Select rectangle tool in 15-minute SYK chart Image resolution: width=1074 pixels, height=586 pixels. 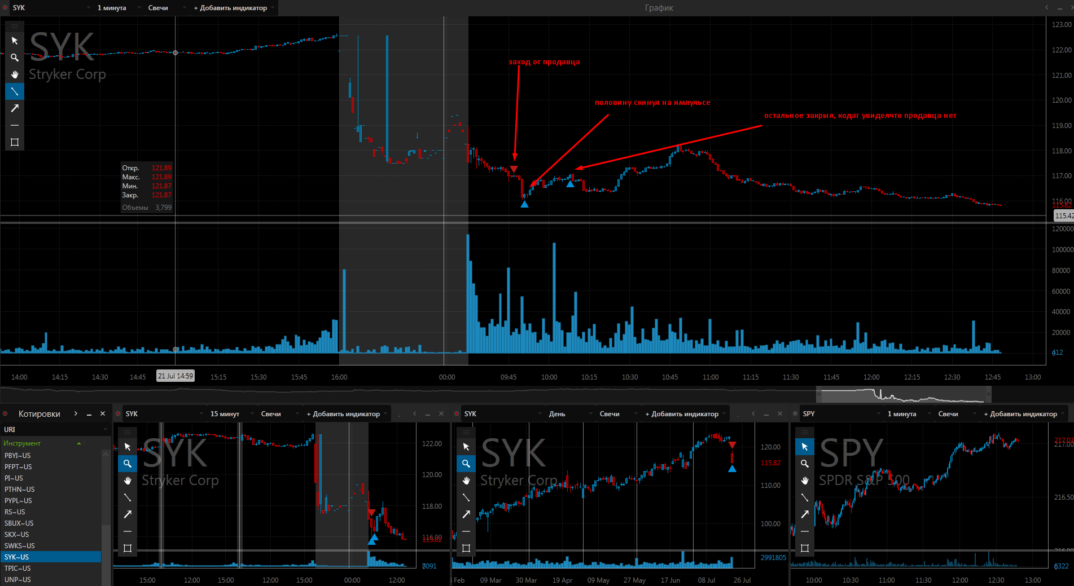click(x=128, y=548)
